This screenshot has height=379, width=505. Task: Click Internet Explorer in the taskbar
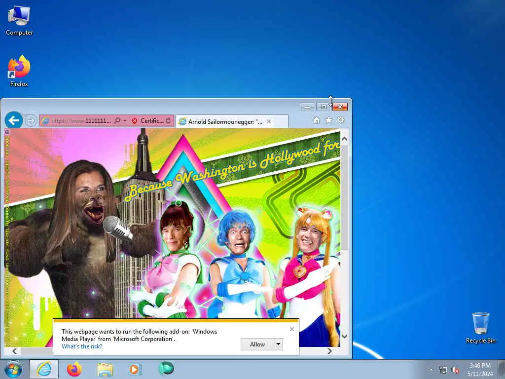[x=44, y=369]
